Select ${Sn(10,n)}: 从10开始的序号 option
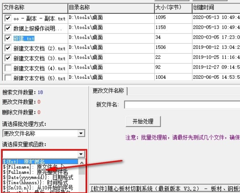The width and height of the screenshot is (240, 193). pos(40,187)
